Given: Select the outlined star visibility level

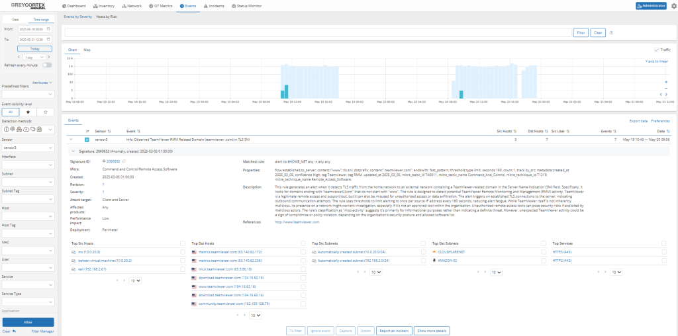Looking at the screenshot, I should (x=45, y=112).
